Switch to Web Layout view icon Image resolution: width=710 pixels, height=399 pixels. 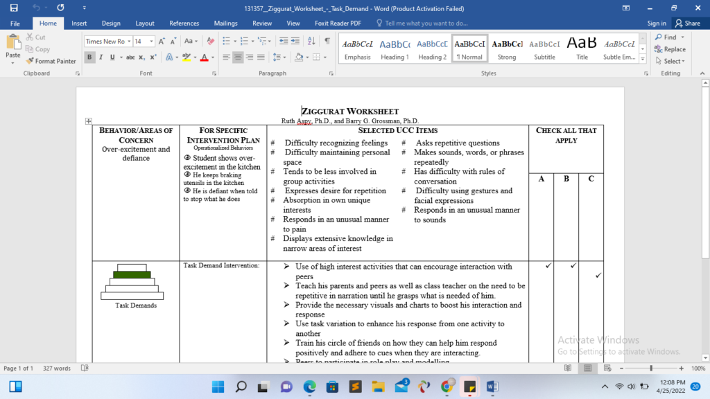[607, 369]
